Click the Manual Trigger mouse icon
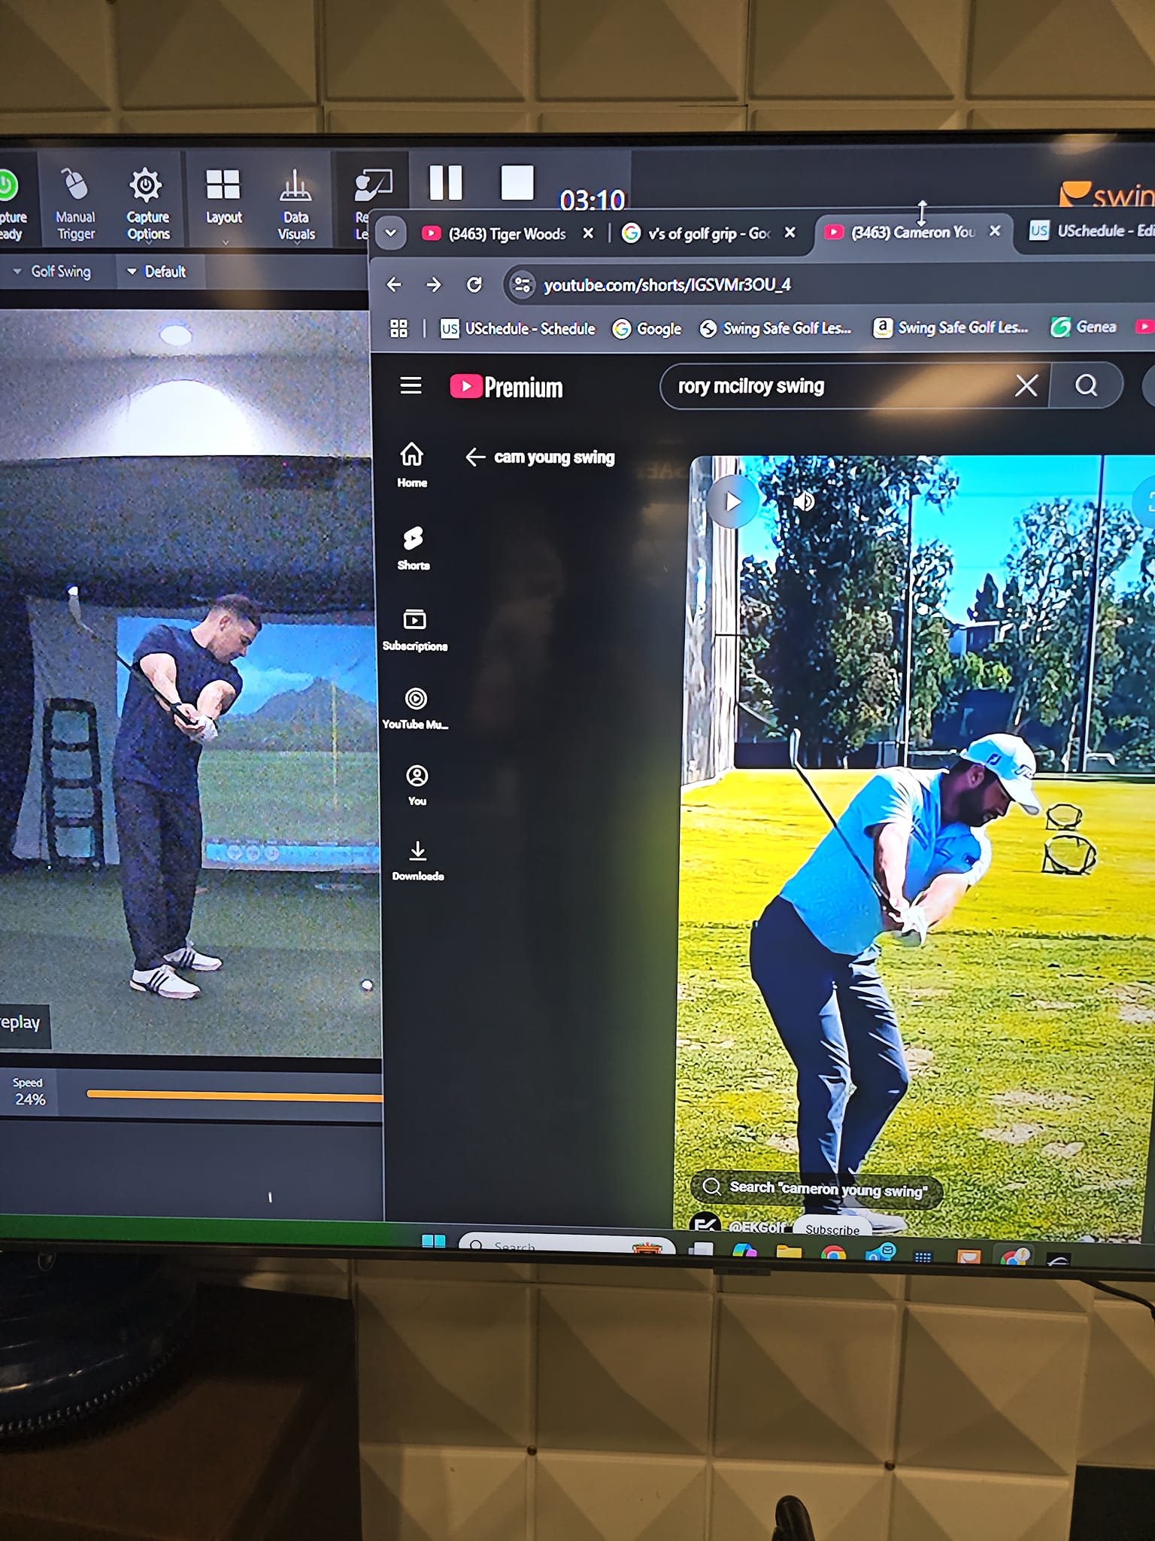This screenshot has height=1541, width=1155. point(75,184)
